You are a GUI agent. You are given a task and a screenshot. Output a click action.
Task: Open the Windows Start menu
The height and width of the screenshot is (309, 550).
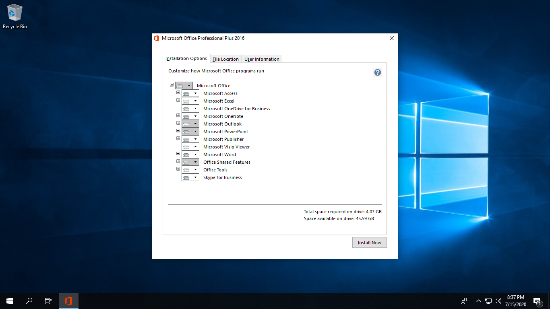tap(10, 301)
